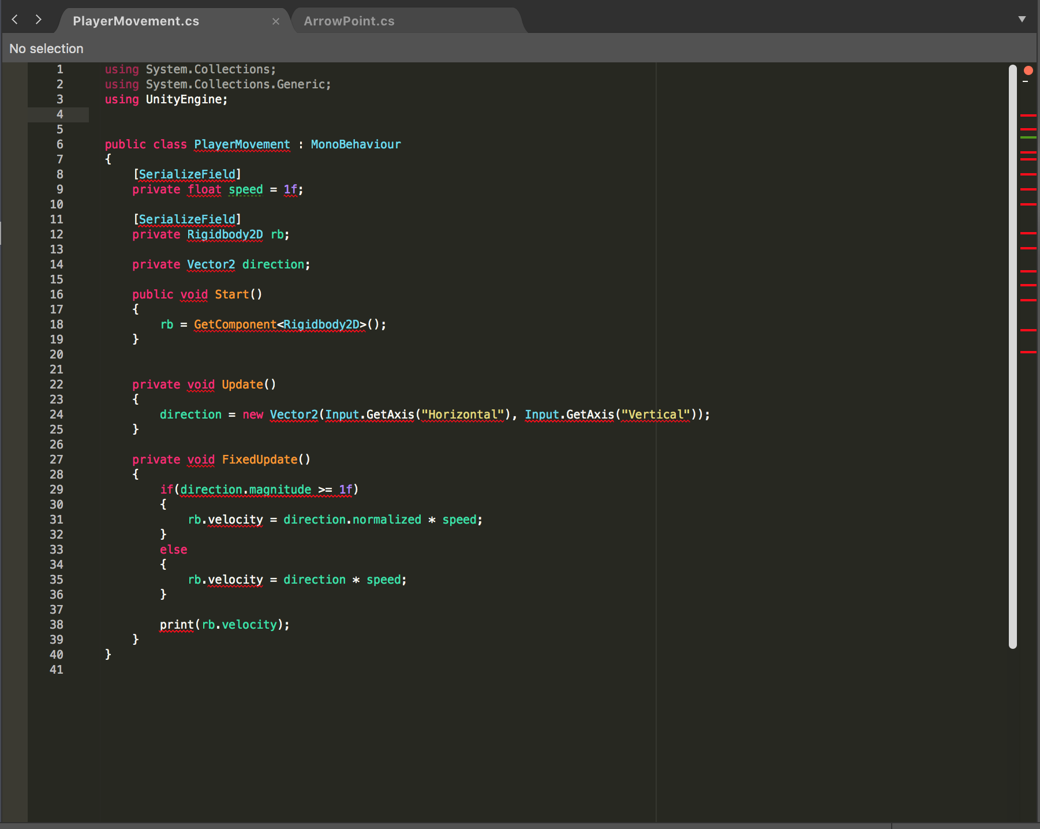Viewport: 1040px width, 829px height.
Task: Click the FixedUpdate method name
Action: click(x=260, y=460)
